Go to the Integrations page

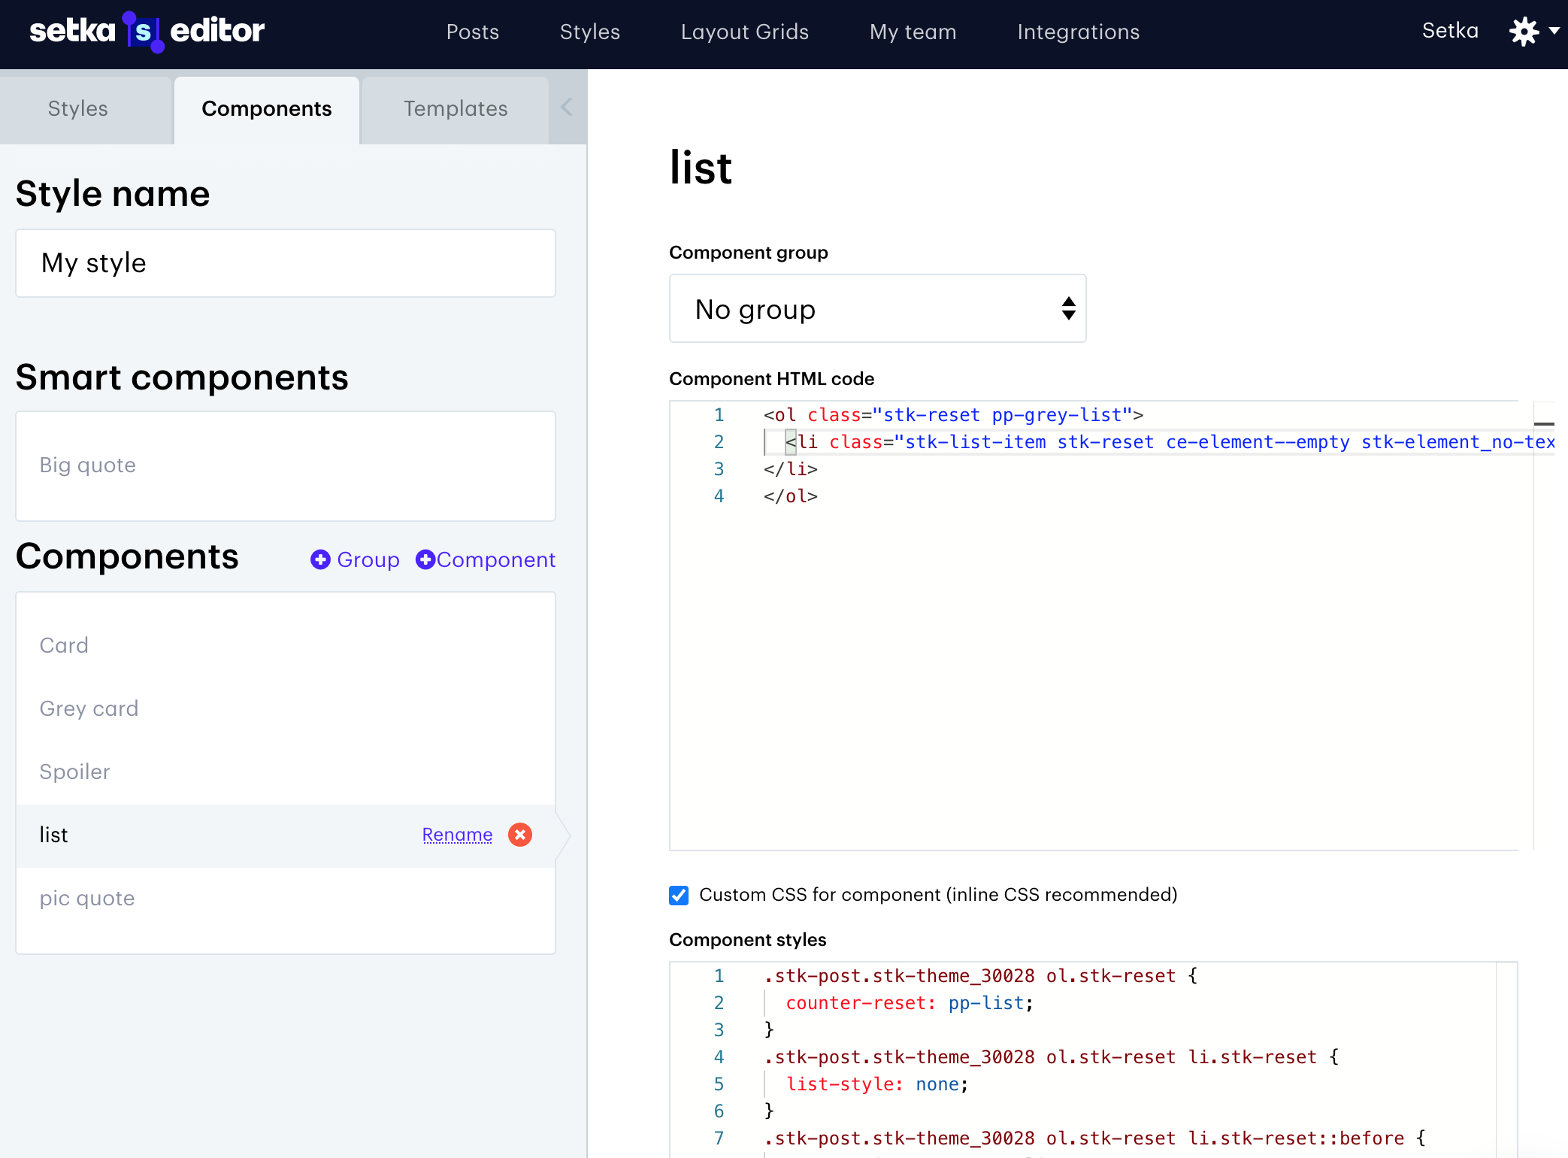[1078, 32]
